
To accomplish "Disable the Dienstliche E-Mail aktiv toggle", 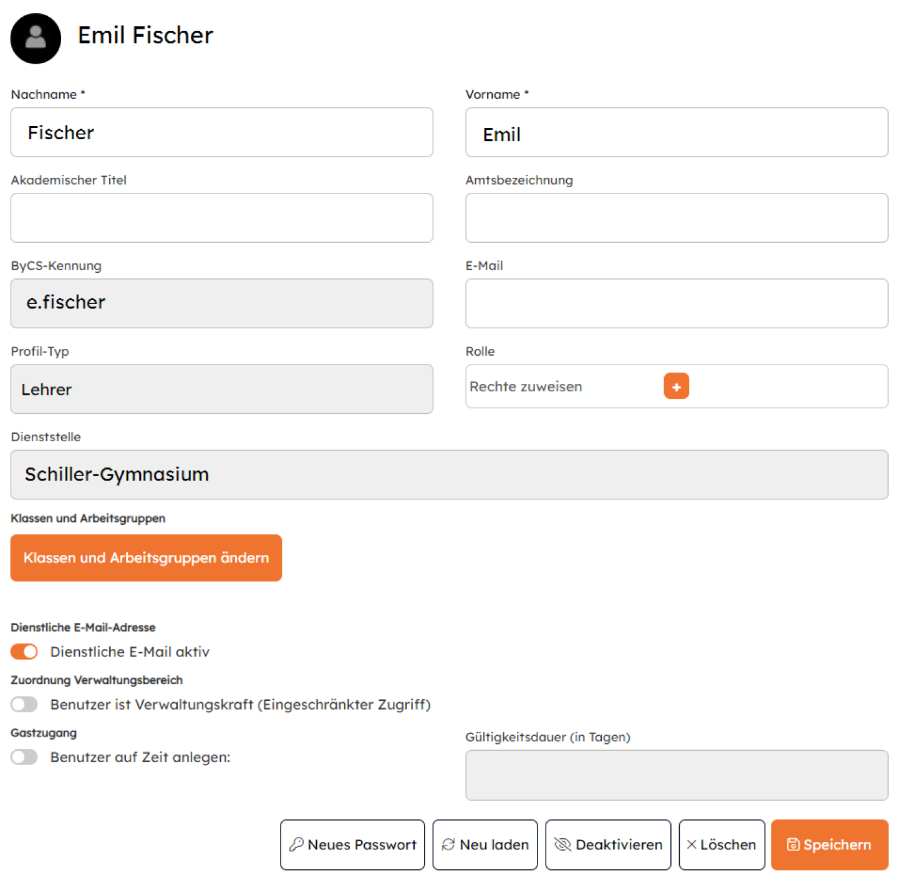I will tap(24, 652).
